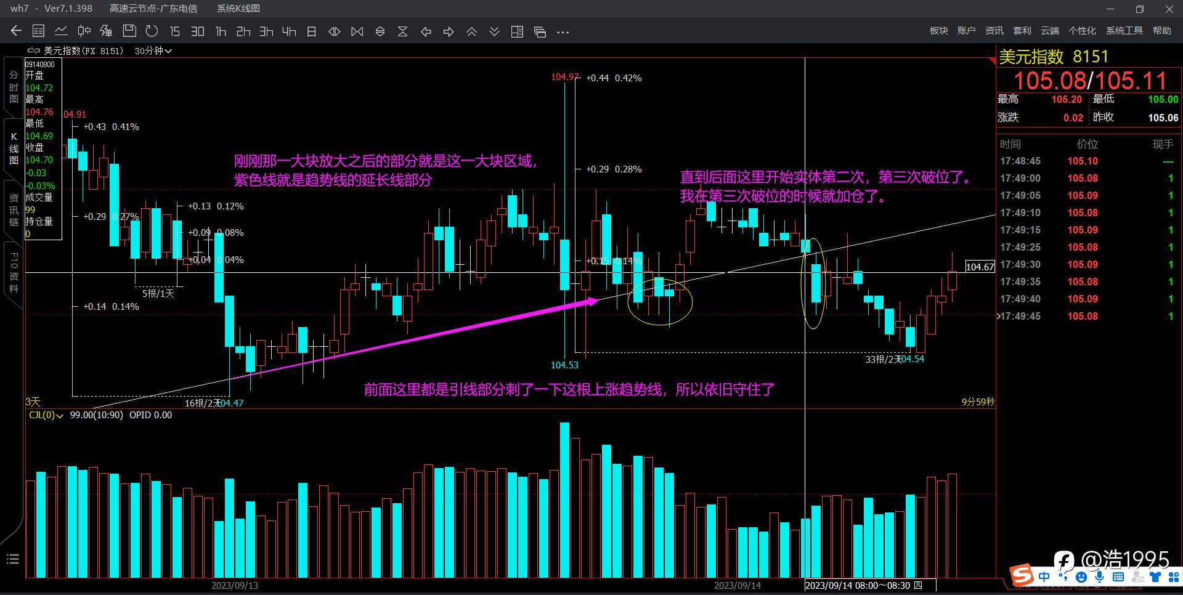The image size is (1183, 595).
Task: Open the 账户 menu
Action: [x=966, y=31]
